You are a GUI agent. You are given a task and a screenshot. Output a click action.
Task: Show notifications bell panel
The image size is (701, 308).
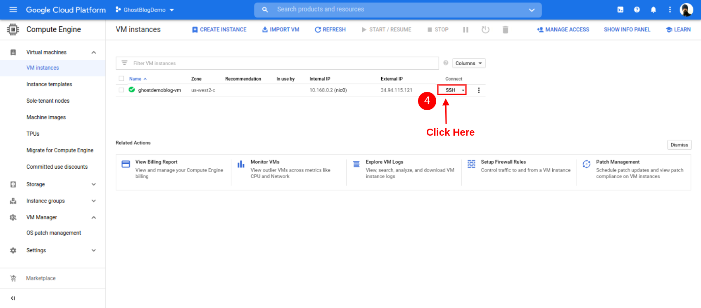pyautogui.click(x=653, y=9)
